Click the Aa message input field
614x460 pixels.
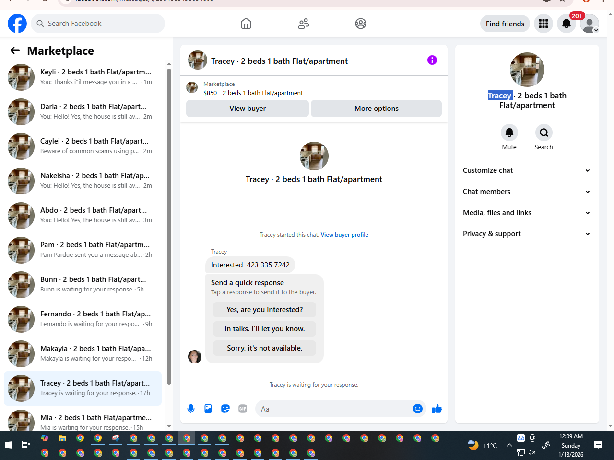point(333,409)
